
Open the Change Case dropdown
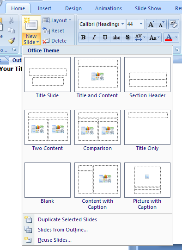154,37
